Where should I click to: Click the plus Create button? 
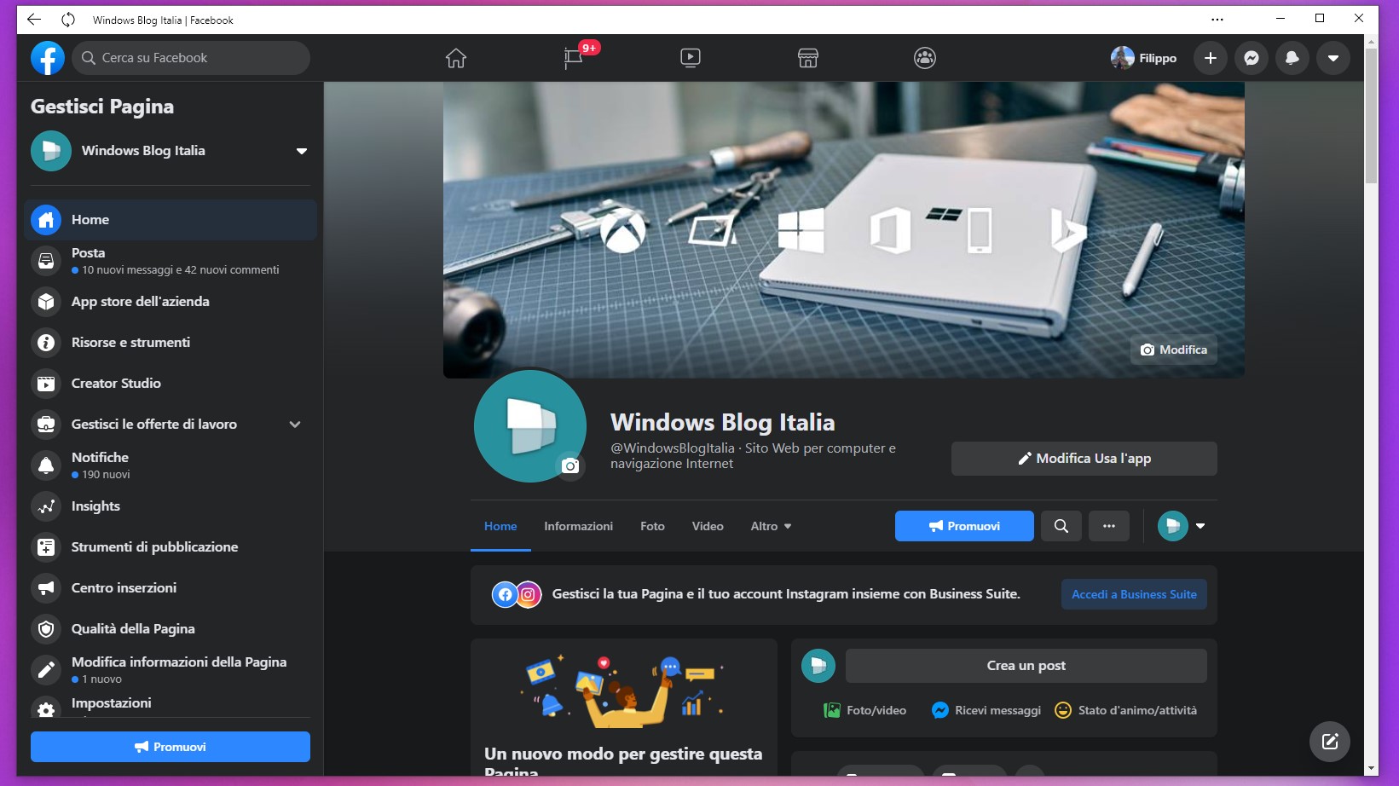1211,58
